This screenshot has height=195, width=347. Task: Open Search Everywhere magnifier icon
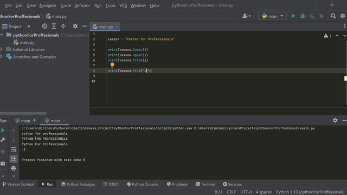333,16
